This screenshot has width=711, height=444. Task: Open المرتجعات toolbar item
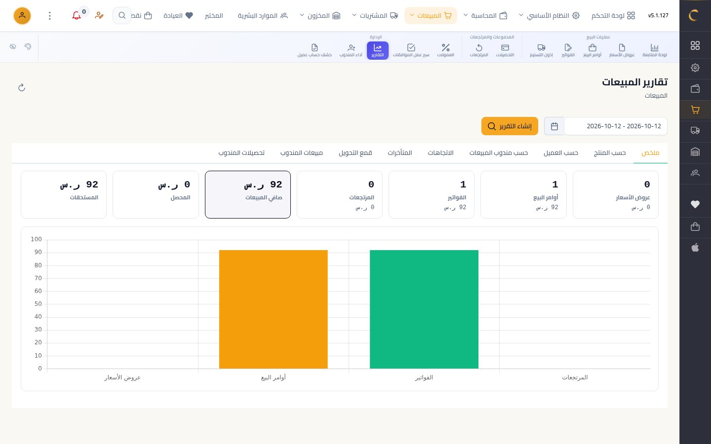(x=479, y=50)
